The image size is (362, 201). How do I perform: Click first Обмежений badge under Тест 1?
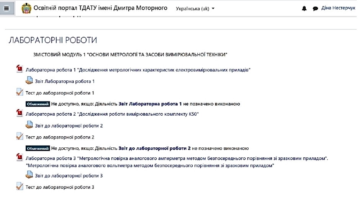pos(38,104)
